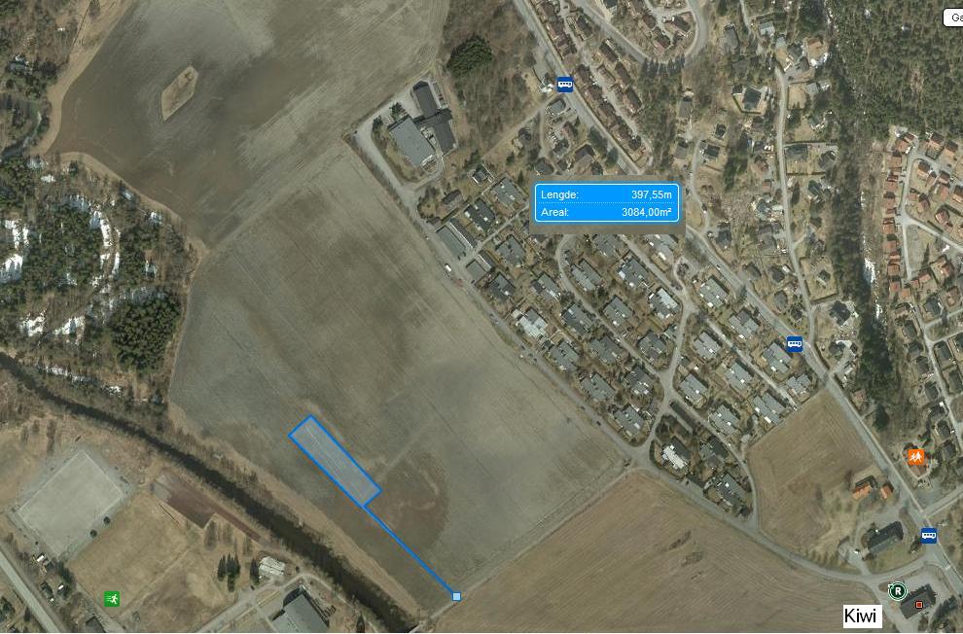Click the small island patch in the northern field
This screenshot has height=634, width=963.
coord(179,92)
